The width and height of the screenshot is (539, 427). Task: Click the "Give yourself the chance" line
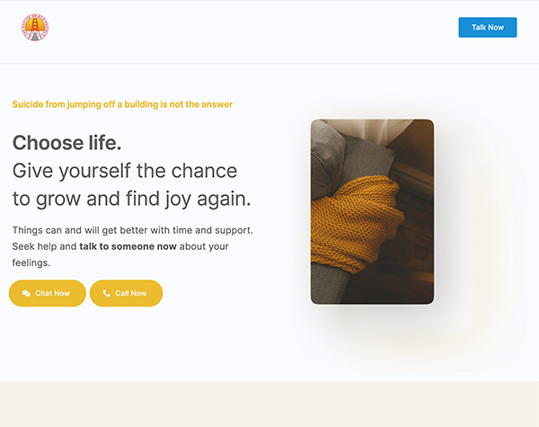[x=125, y=170]
